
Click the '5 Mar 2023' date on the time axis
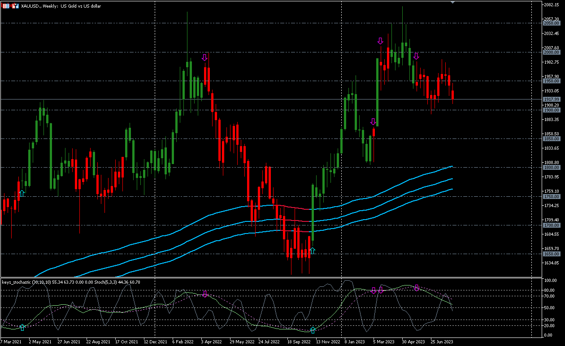pyautogui.click(x=384, y=342)
